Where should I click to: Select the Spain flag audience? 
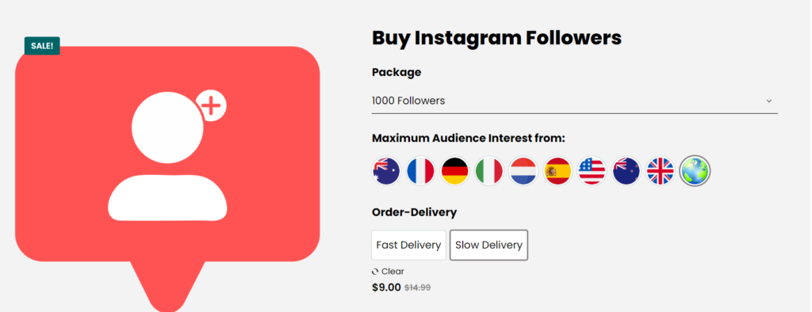pyautogui.click(x=557, y=171)
